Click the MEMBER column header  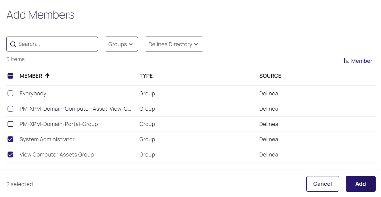pyautogui.click(x=31, y=76)
